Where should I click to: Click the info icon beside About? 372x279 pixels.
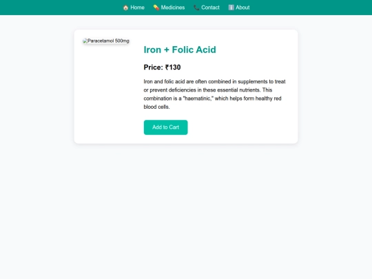[x=231, y=8]
